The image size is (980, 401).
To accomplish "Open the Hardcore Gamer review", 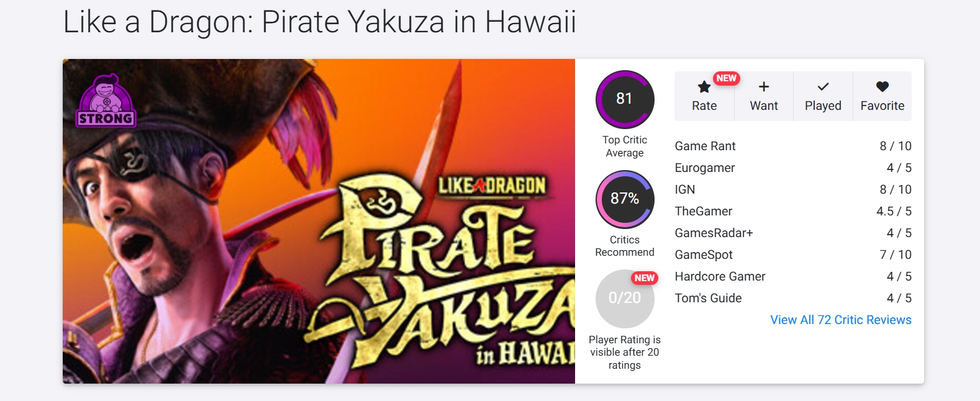I will 720,276.
